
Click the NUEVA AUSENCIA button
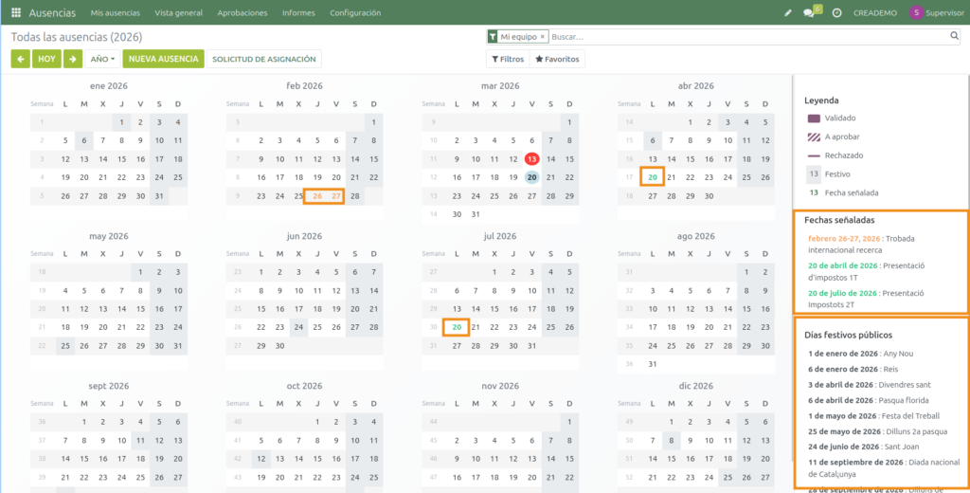163,59
